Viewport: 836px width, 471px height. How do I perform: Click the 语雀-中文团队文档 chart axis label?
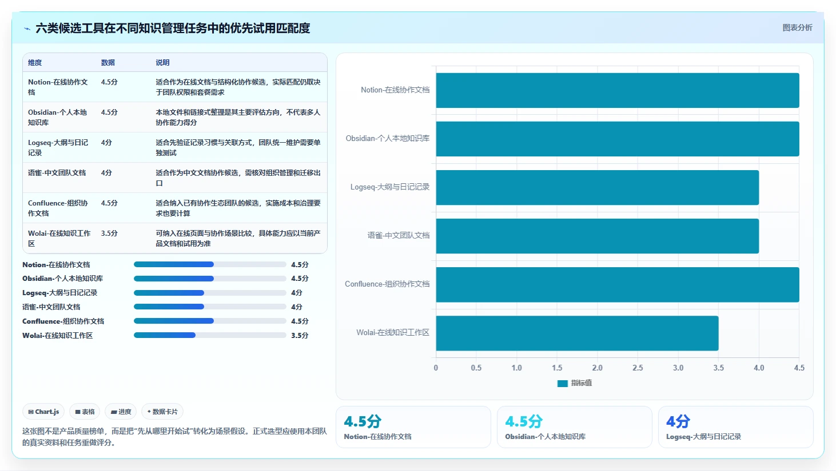[x=398, y=235]
